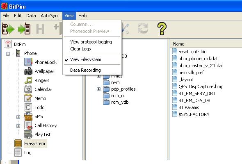Select the pdp_profiles folder label

123,89
